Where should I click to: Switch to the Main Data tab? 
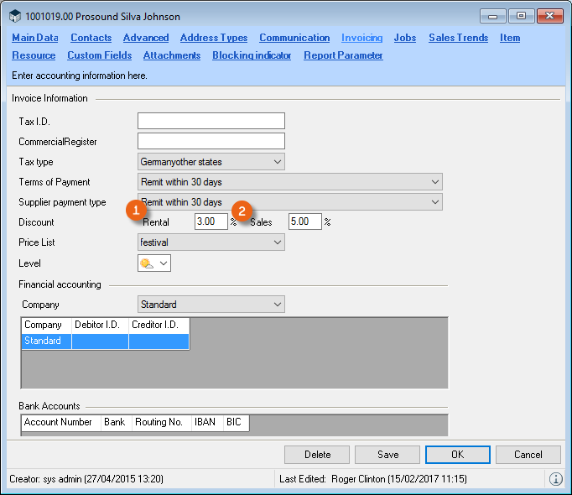click(x=35, y=38)
